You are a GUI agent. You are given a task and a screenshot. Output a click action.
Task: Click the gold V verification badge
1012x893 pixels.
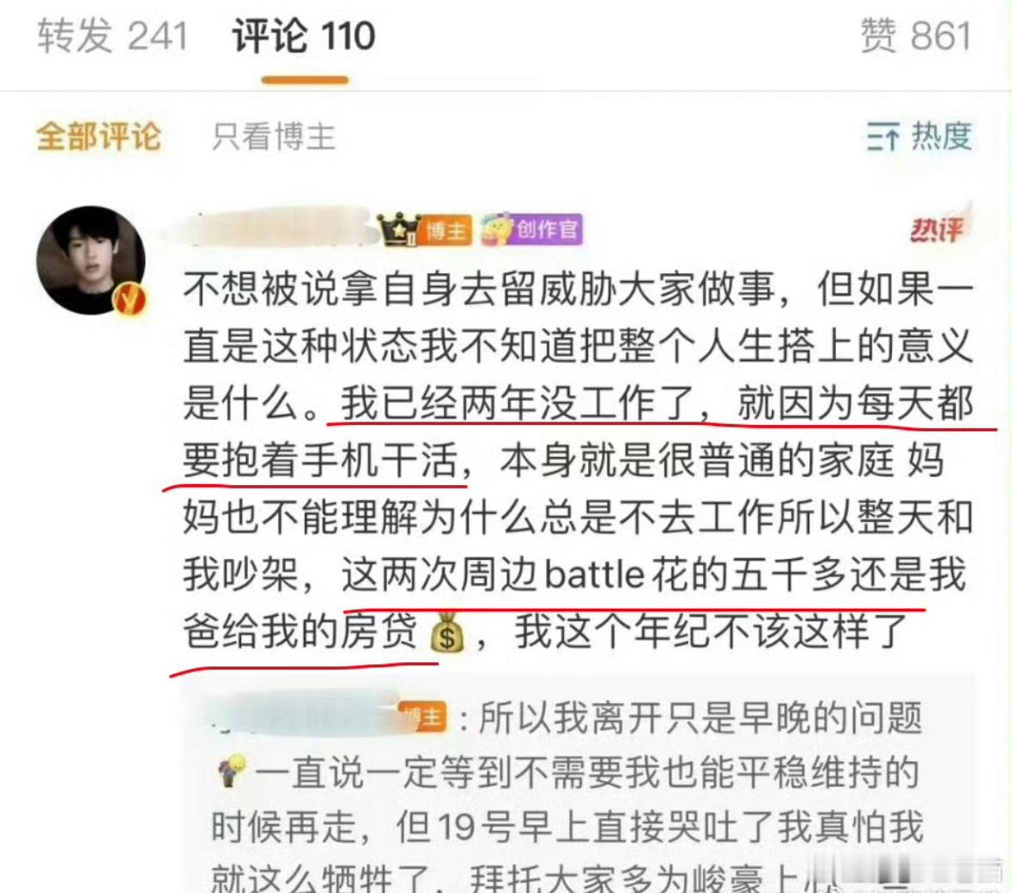point(130,300)
